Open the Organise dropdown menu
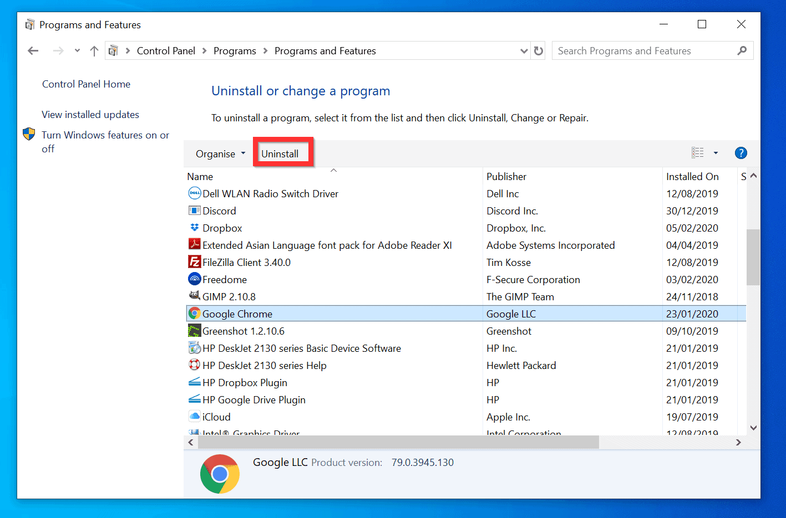The width and height of the screenshot is (786, 518). (220, 153)
